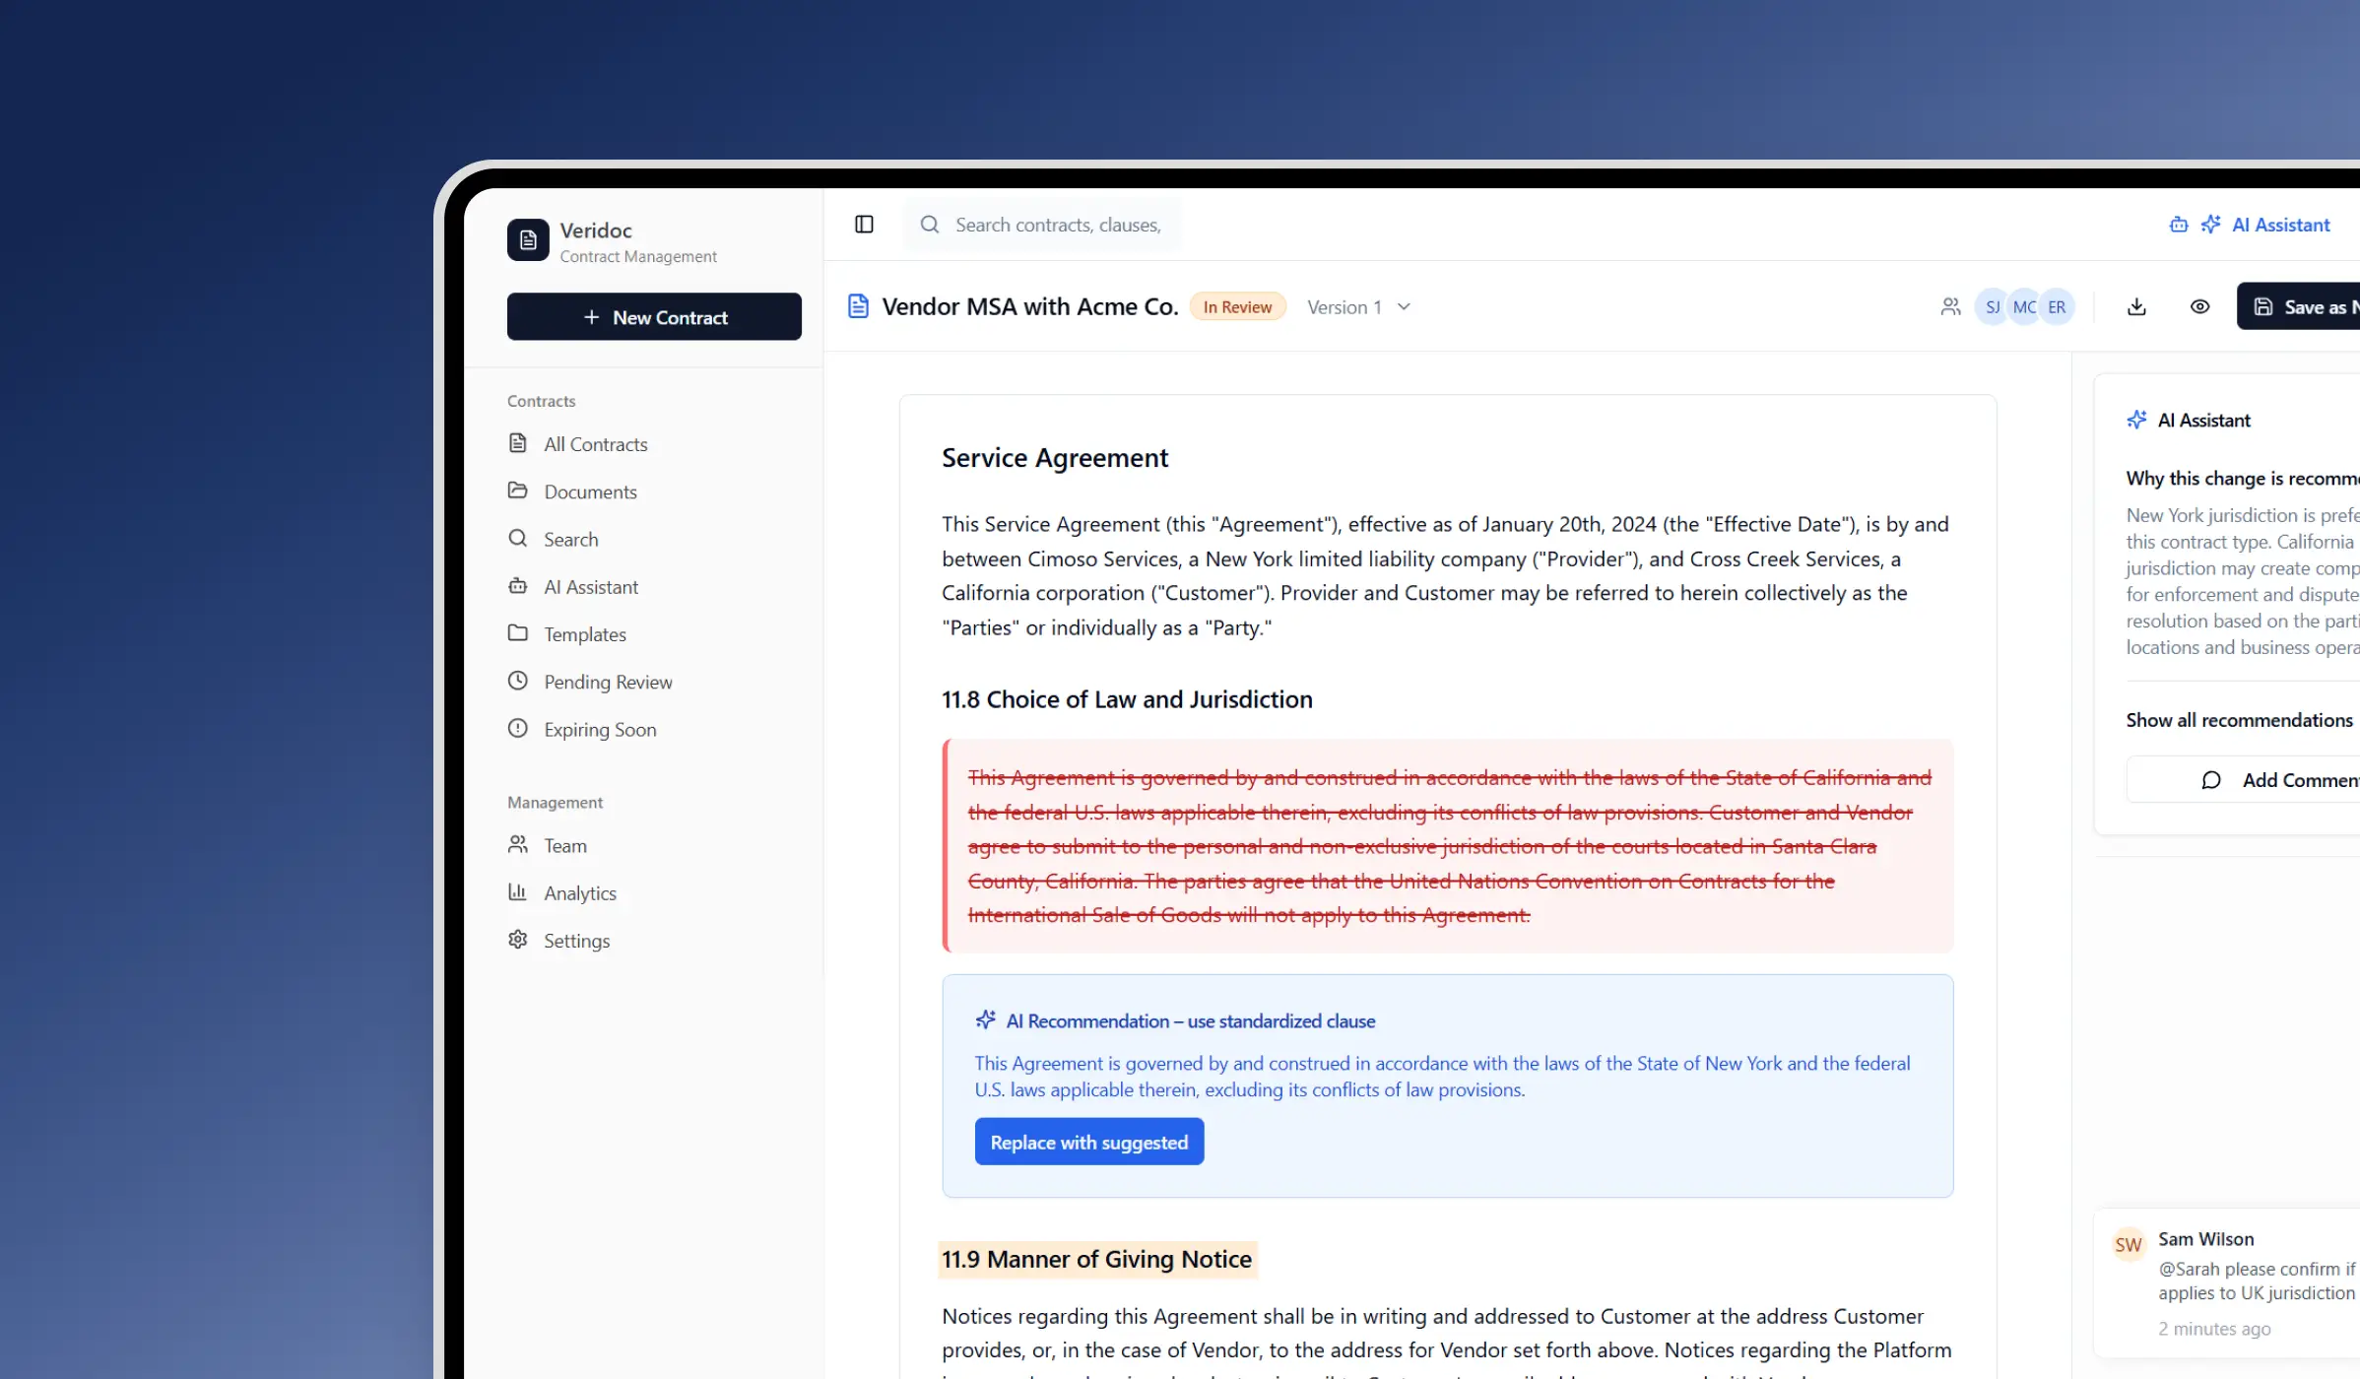Click the struck-through California jurisdiction clause
Screen dimensions: 2360x1379
click(1448, 845)
